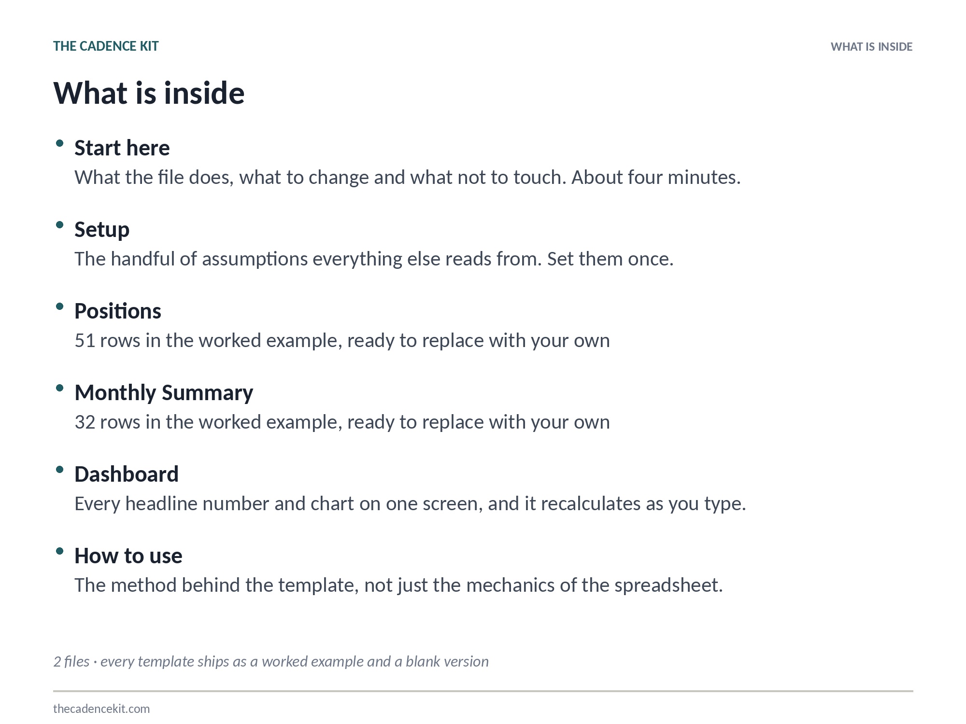Viewport: 966px width, 724px height.
Task: Click the Positions bullet dot
Action: point(60,306)
